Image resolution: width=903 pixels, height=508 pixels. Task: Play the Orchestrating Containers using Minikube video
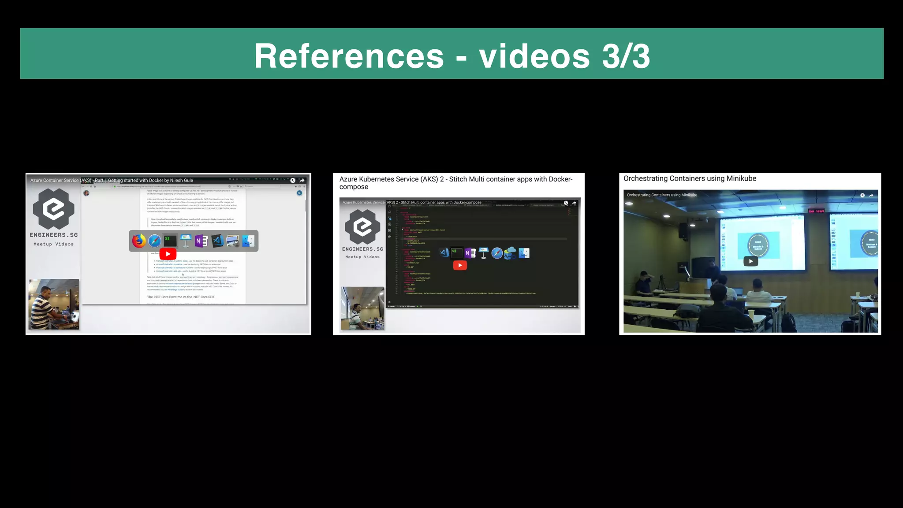click(751, 261)
